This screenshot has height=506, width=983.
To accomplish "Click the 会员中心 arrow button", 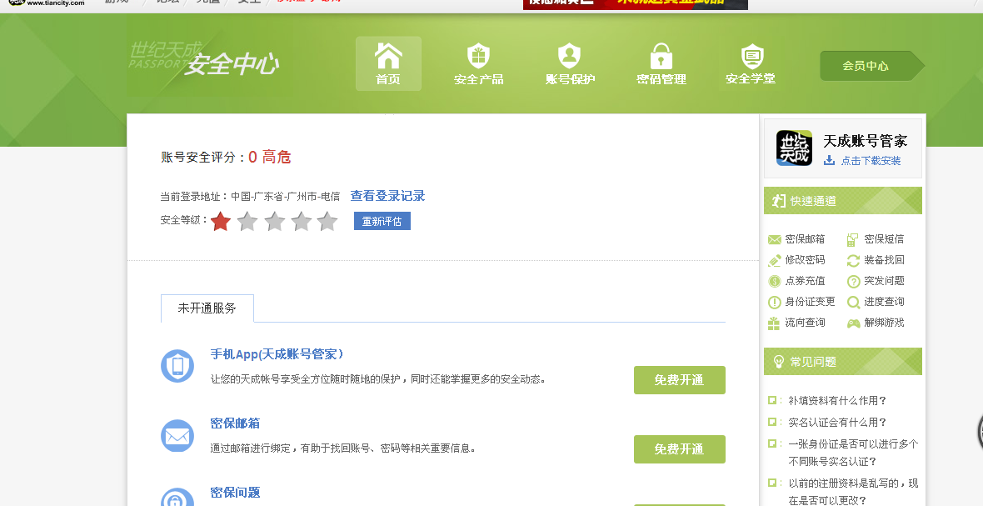I will pyautogui.click(x=871, y=66).
